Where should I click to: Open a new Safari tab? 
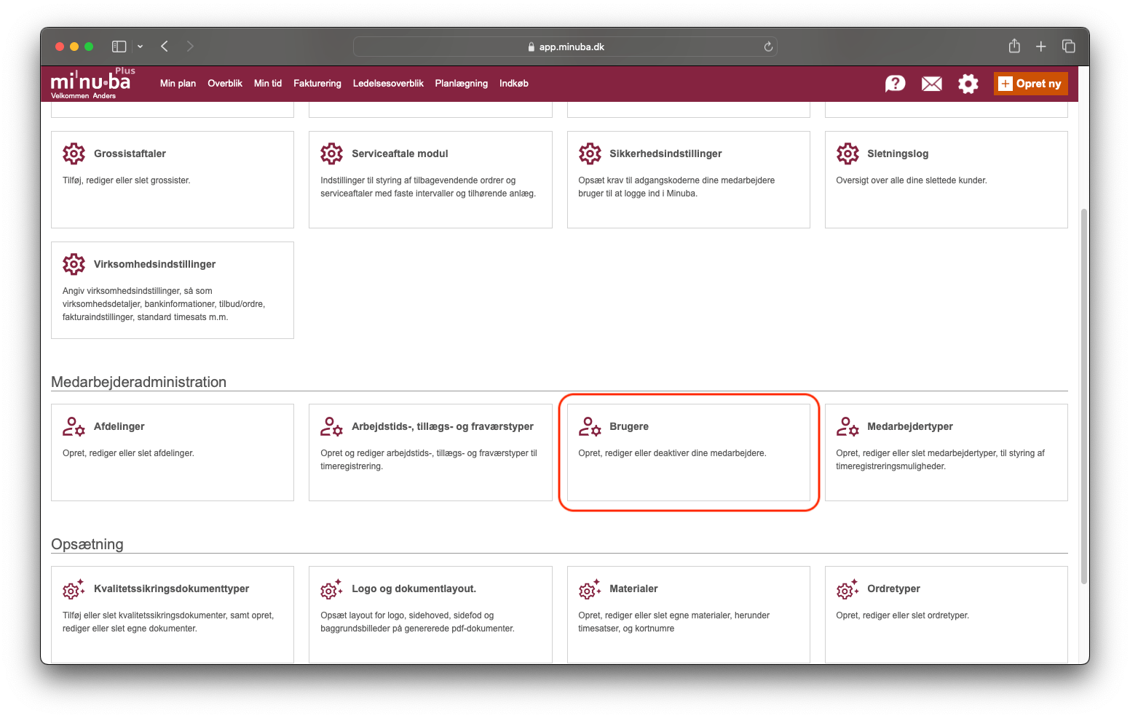click(x=1041, y=47)
